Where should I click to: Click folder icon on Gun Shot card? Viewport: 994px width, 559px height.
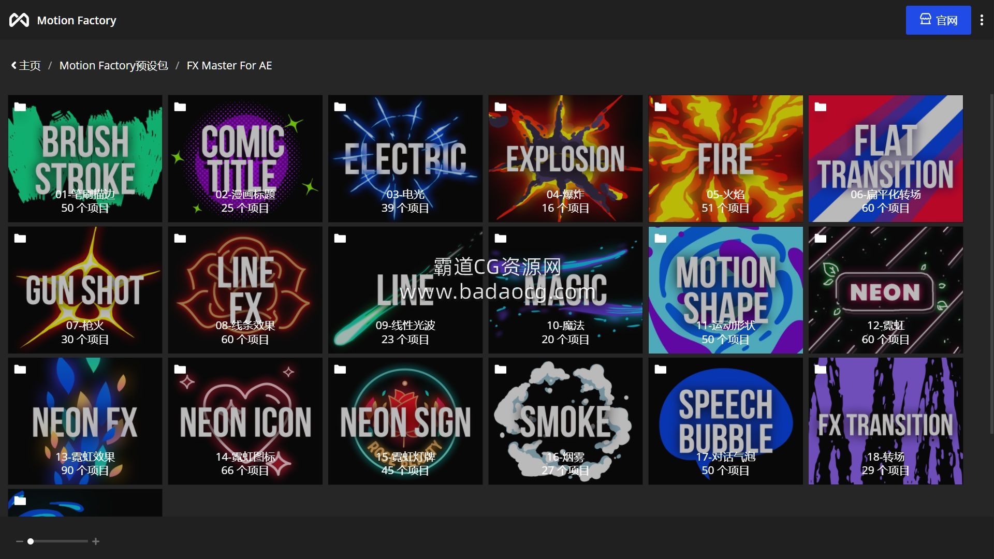tap(20, 239)
